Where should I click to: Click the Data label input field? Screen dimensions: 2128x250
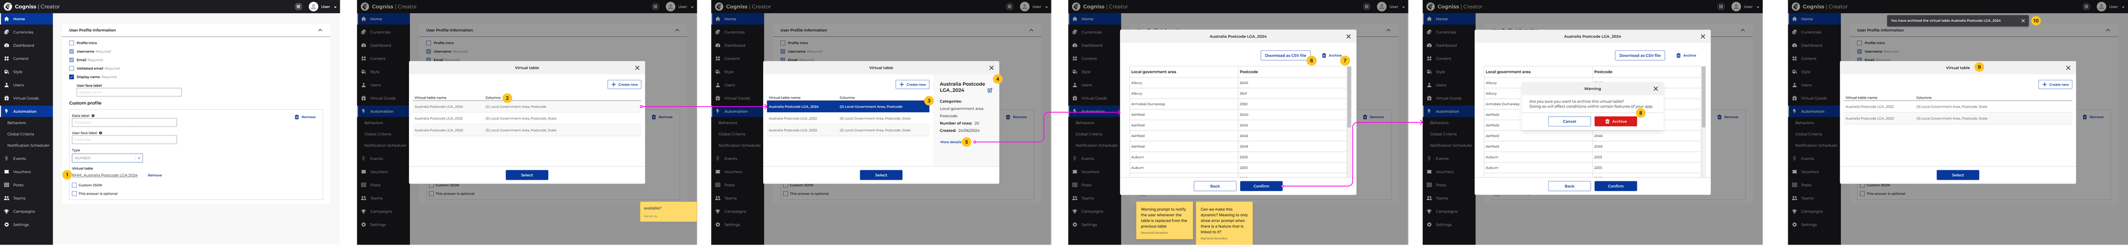[124, 123]
